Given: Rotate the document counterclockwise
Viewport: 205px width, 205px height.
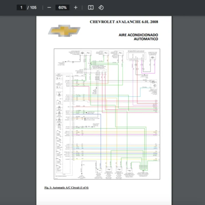Looking at the screenshot, I should point(101,8).
